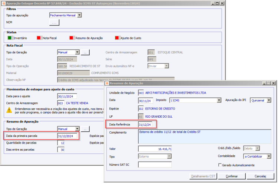
Task: Click the Confirmar button
Action: (232, 176)
